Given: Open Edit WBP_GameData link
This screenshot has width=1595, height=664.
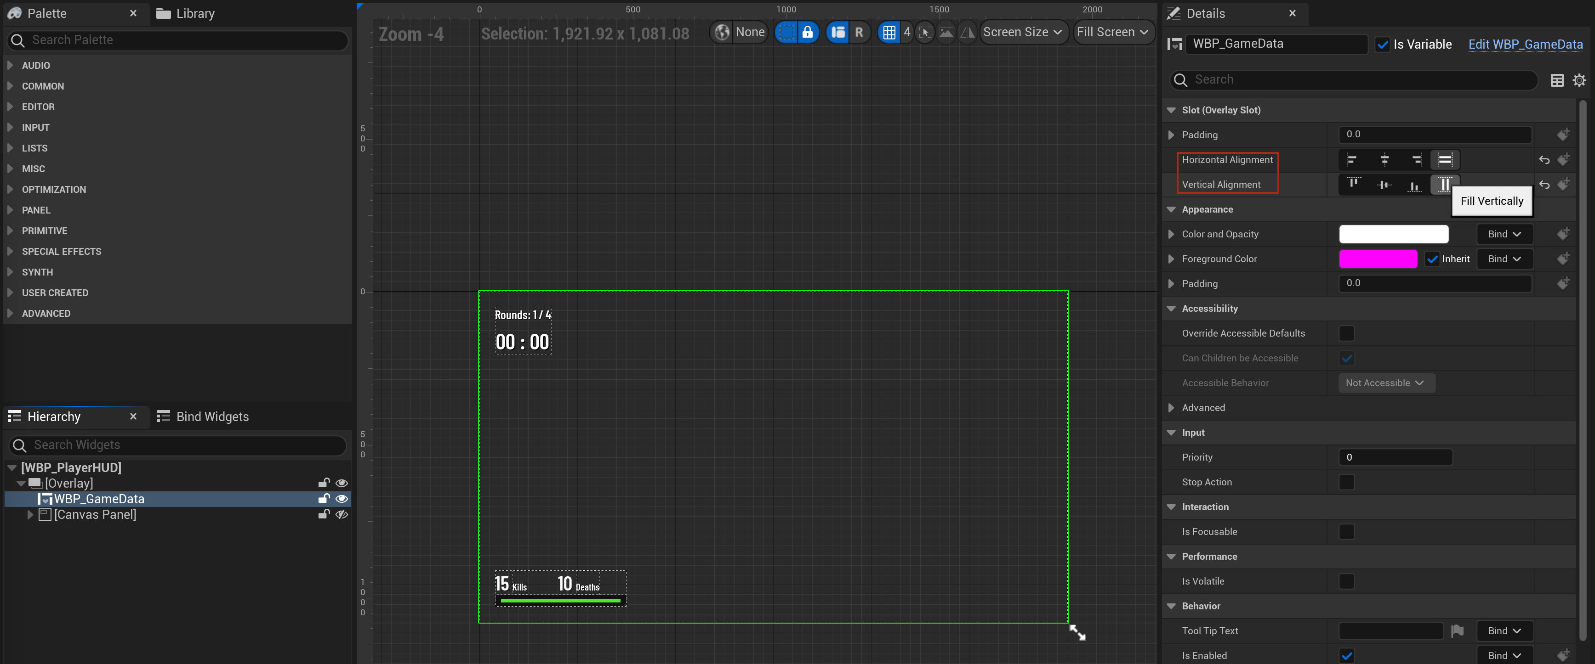Looking at the screenshot, I should (1525, 45).
